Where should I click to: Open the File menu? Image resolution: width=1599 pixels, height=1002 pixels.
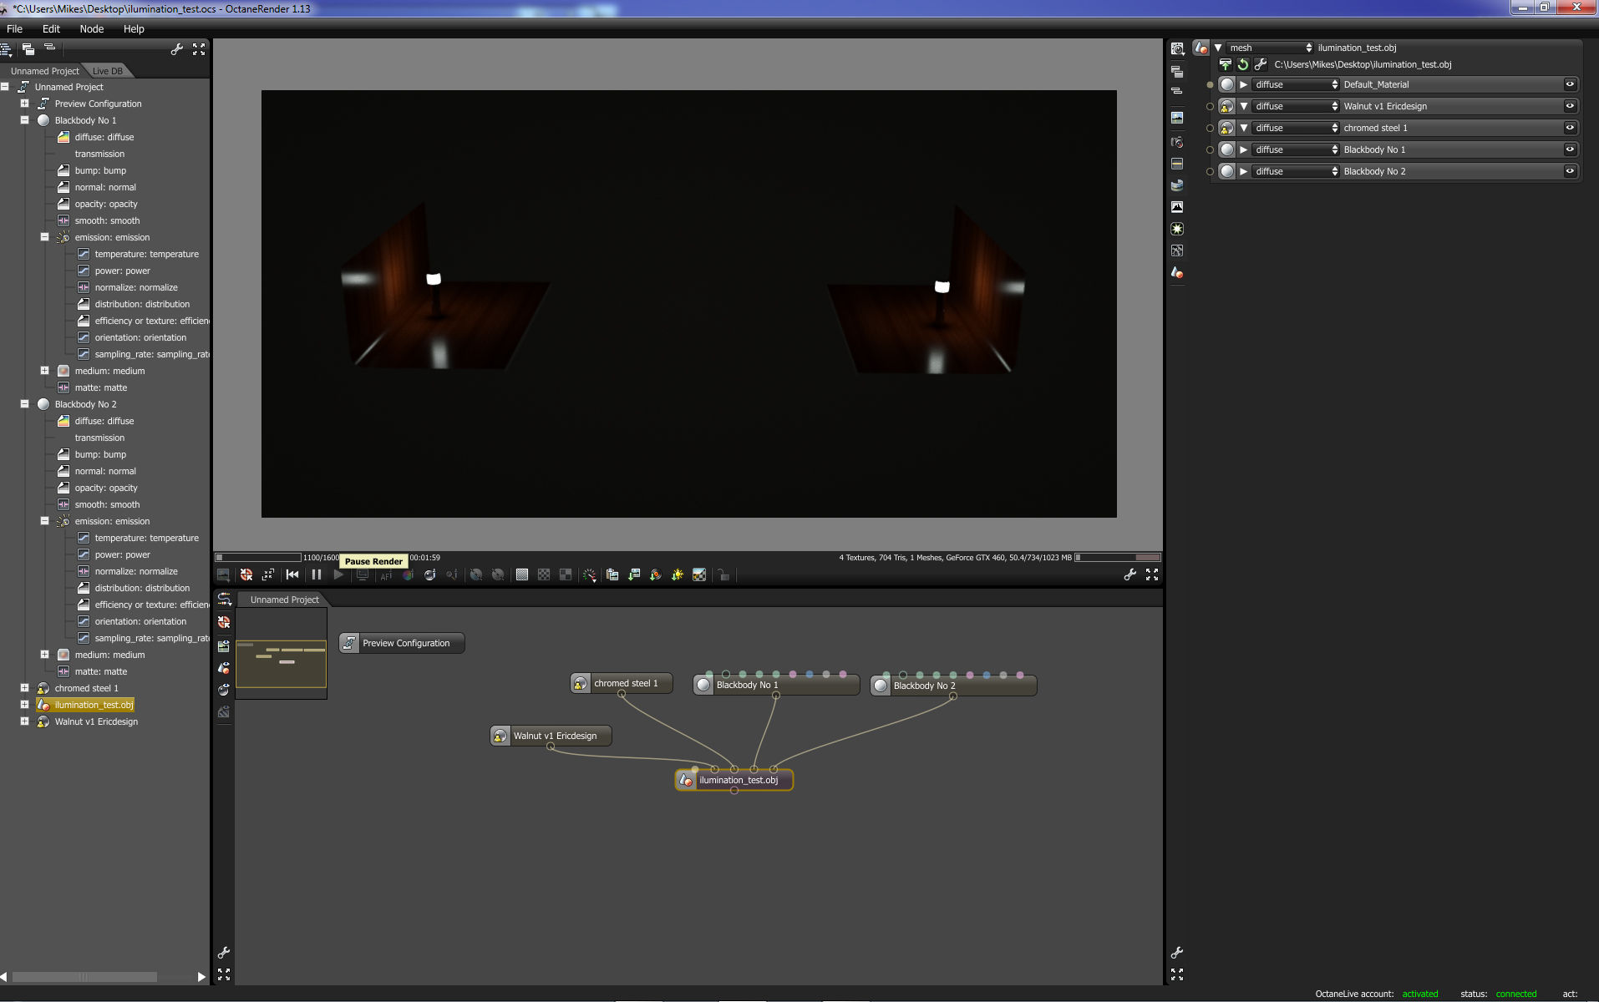coord(14,28)
